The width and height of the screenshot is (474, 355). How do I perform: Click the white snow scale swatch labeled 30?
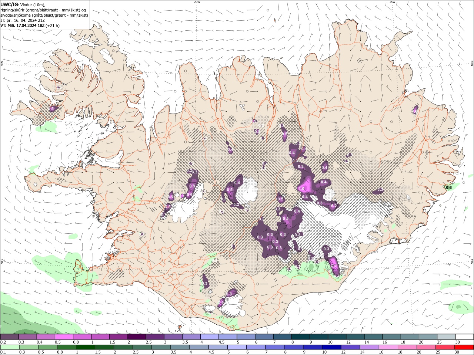[x=465, y=337]
